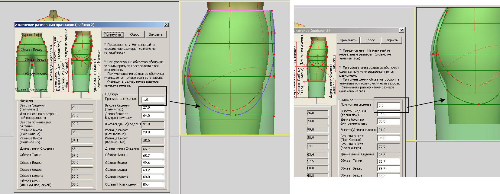
Task: Select Разница высот (Пах-Колено) field with 25.0
Action: click(388, 138)
